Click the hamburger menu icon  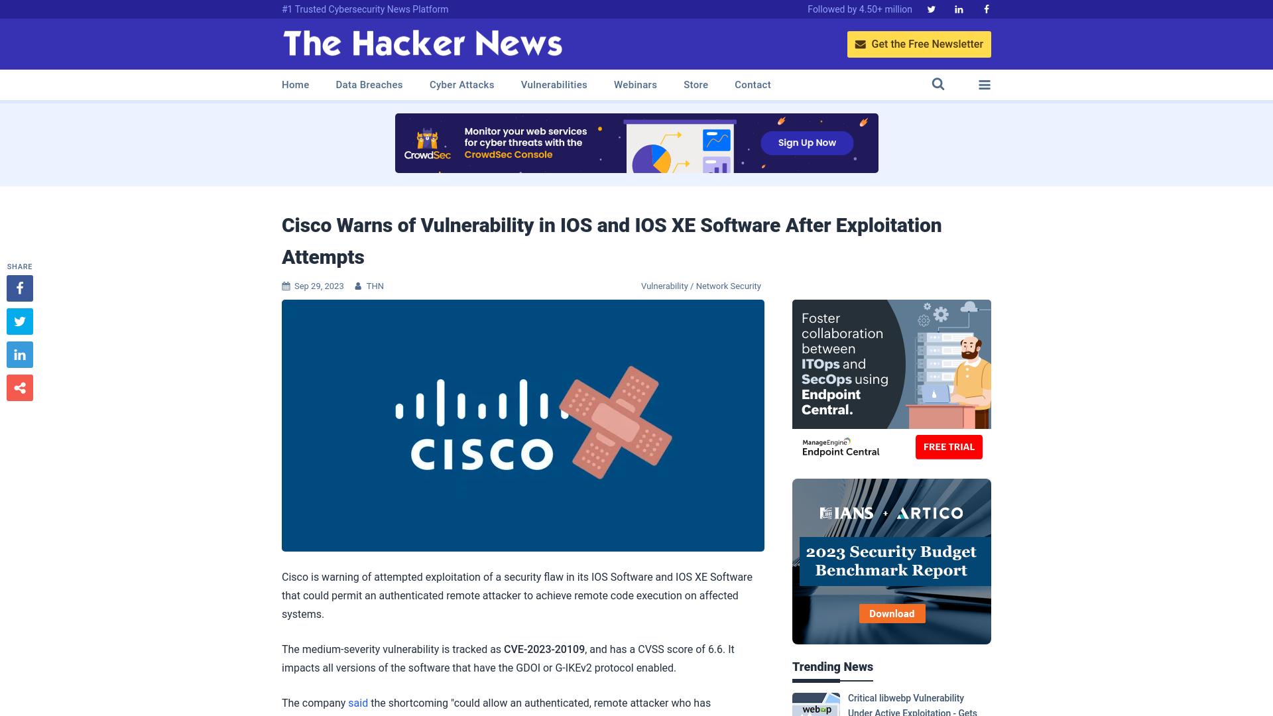[985, 84]
